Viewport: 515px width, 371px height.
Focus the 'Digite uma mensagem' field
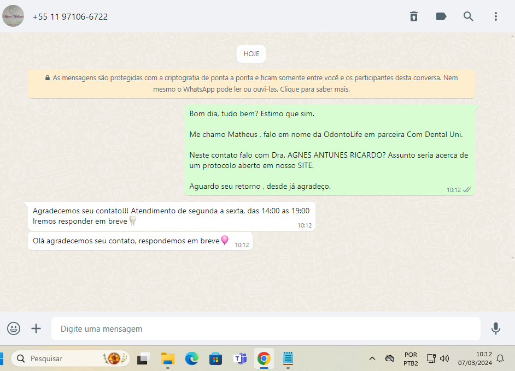(266, 328)
